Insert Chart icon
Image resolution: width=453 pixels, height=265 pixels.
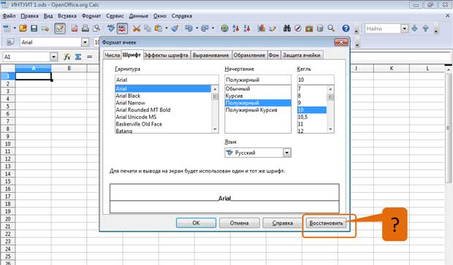(x=262, y=28)
